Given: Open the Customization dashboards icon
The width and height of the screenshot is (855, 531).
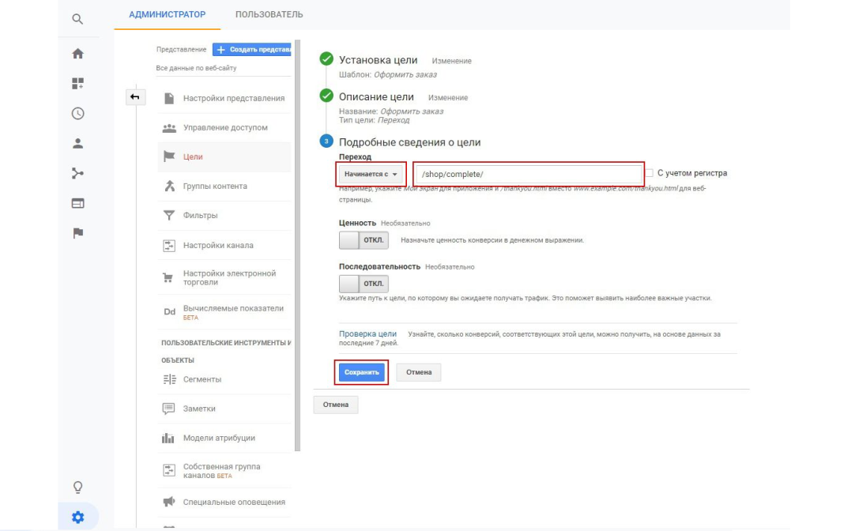Looking at the screenshot, I should click(78, 84).
